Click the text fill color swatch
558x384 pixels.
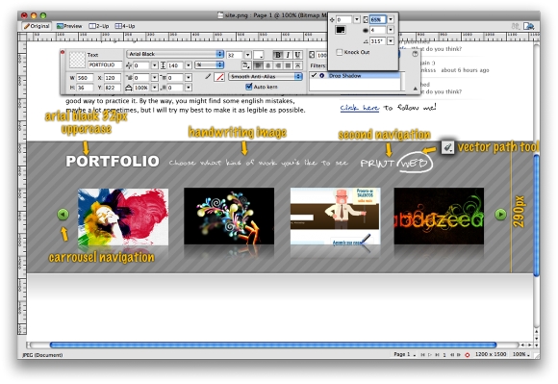point(259,55)
